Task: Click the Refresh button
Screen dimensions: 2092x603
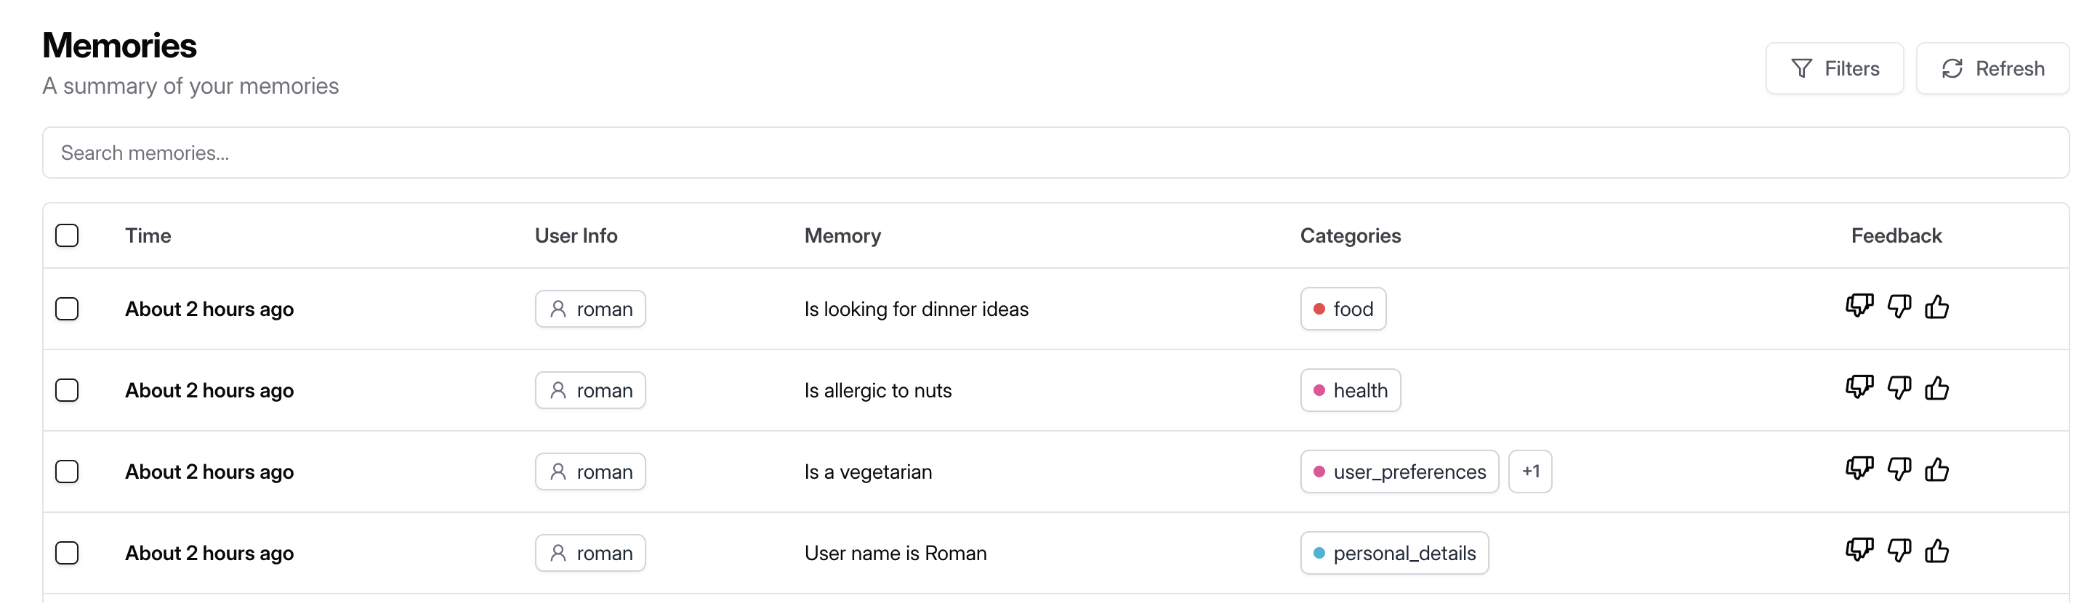Action: click(1991, 68)
